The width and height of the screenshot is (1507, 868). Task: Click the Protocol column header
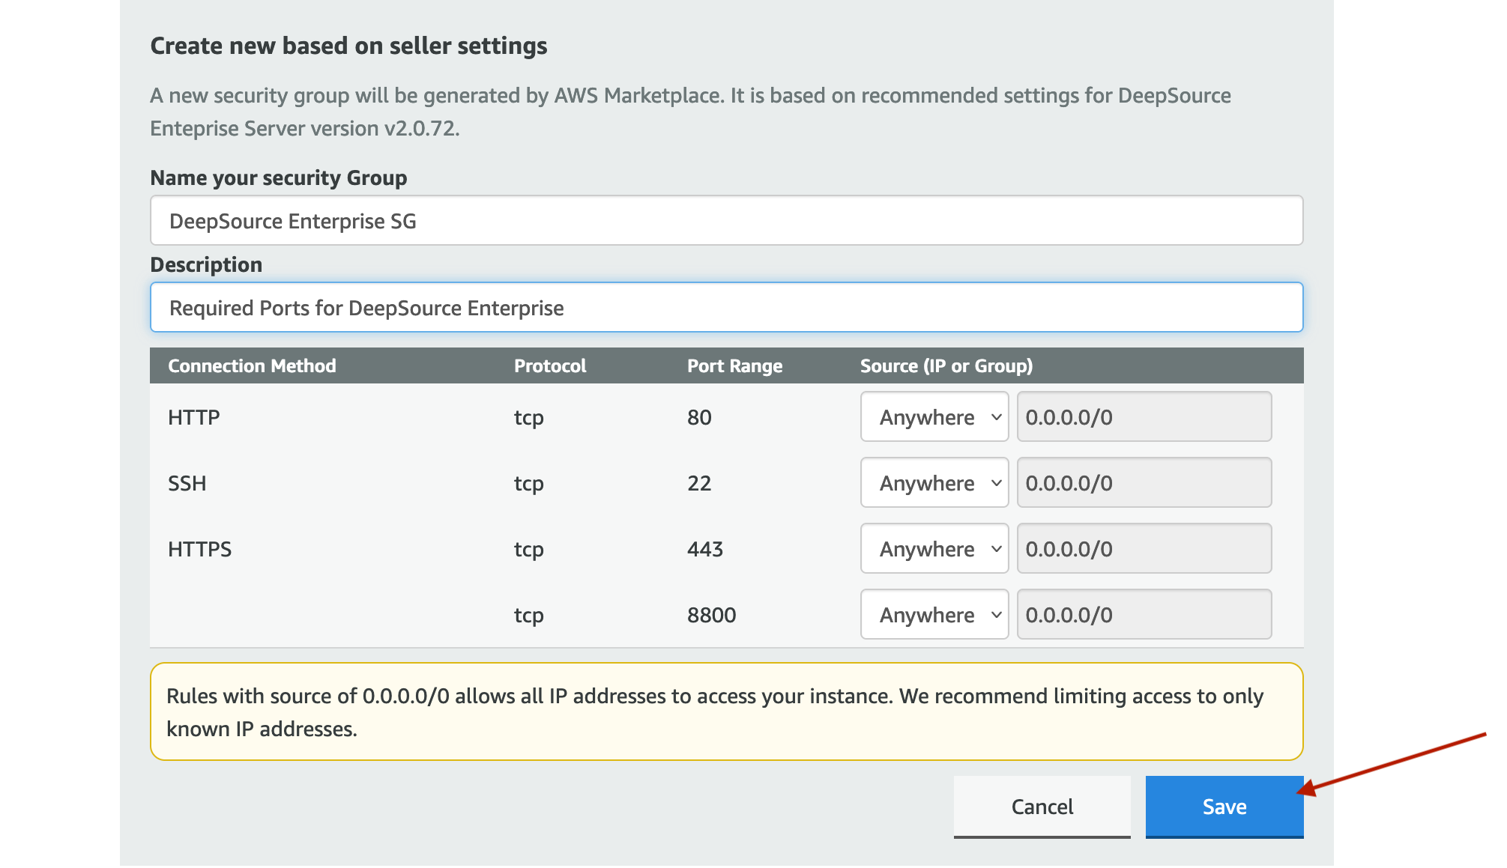[x=550, y=366]
